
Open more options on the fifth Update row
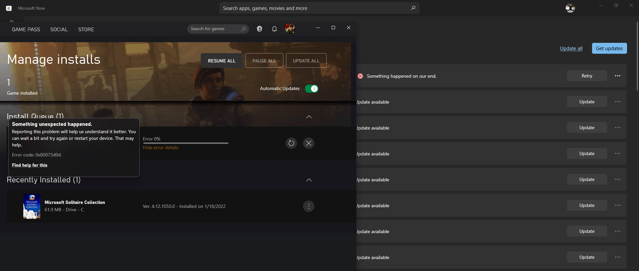[618, 205]
